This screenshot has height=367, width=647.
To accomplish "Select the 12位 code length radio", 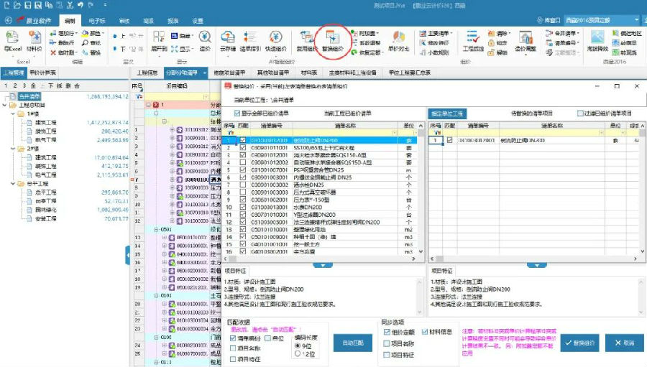I will click(x=298, y=354).
